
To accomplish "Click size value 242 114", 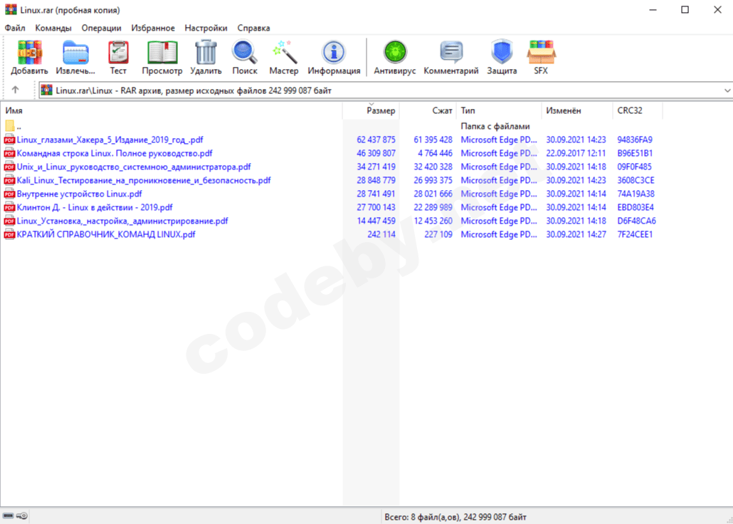I will pyautogui.click(x=381, y=234).
